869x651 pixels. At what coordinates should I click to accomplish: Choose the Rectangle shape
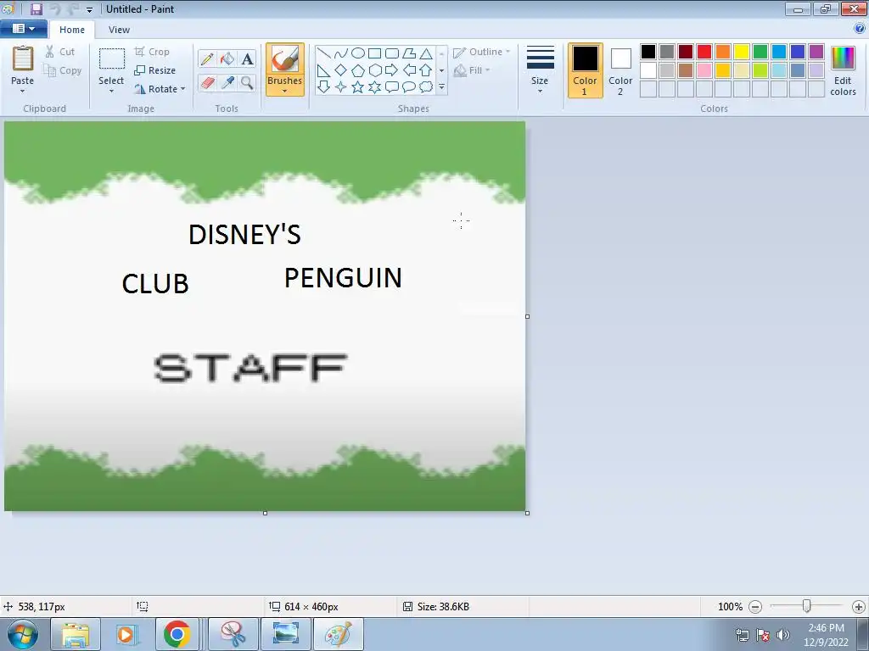pos(374,53)
